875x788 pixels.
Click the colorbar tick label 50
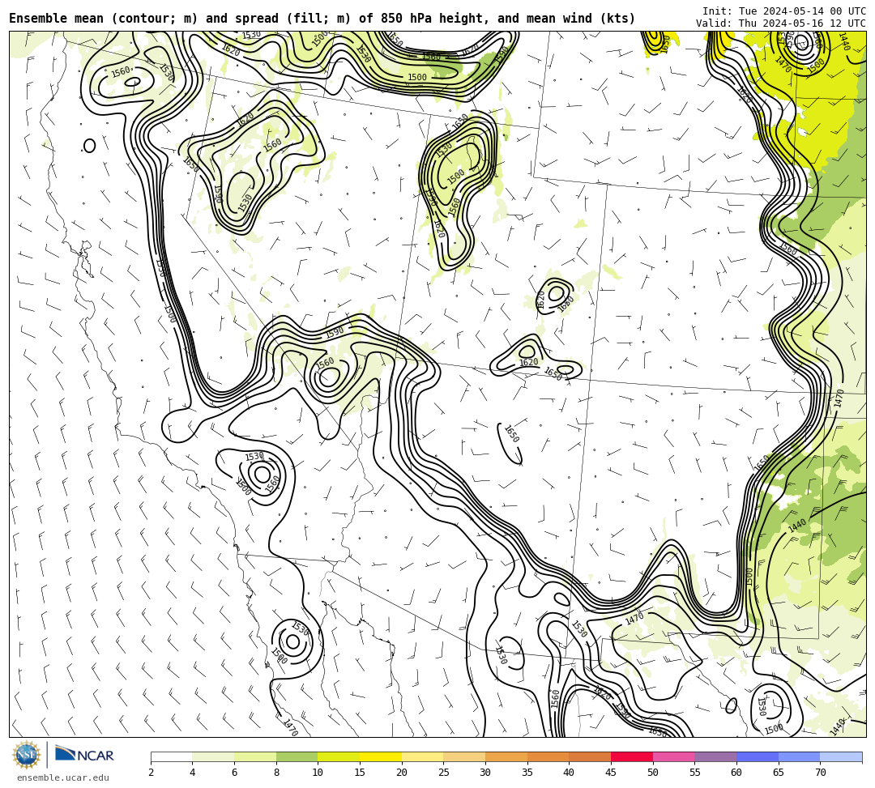[653, 773]
